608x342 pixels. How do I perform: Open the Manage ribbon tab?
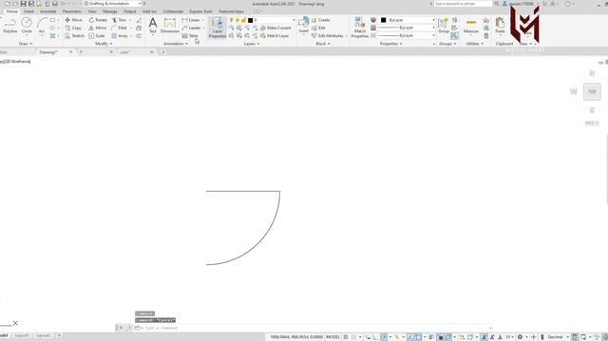(x=110, y=11)
